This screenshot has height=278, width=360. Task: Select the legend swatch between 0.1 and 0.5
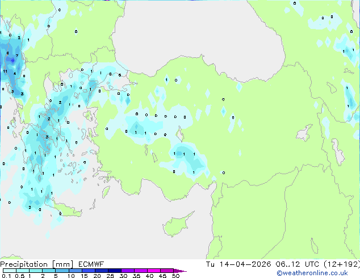point(10,271)
